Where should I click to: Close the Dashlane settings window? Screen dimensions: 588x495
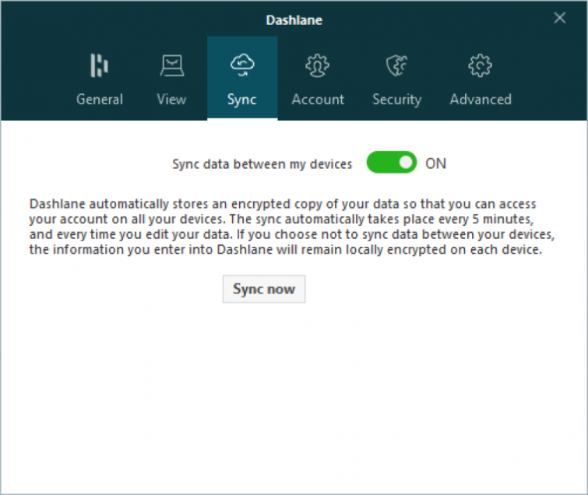(x=559, y=18)
